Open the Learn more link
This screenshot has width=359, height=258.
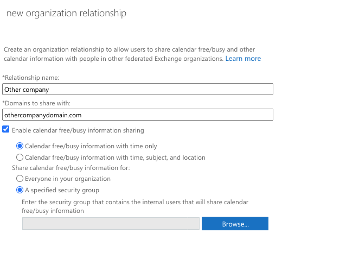tap(243, 59)
